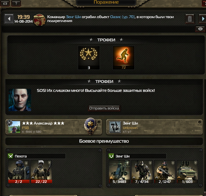The width and height of the screenshot is (206, 196).
Task: Go to previous report with left arrow
Action: [9, 19]
